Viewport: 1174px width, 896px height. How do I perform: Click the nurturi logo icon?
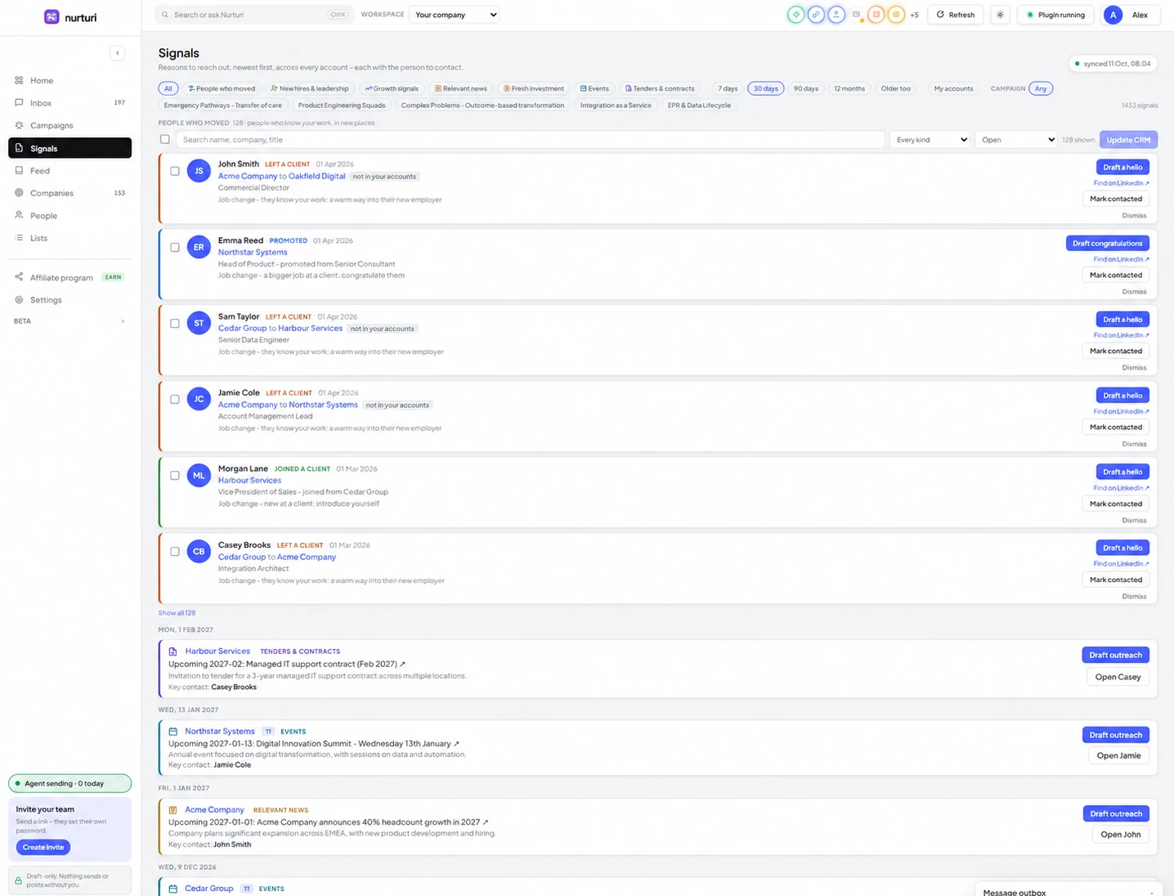pos(52,16)
